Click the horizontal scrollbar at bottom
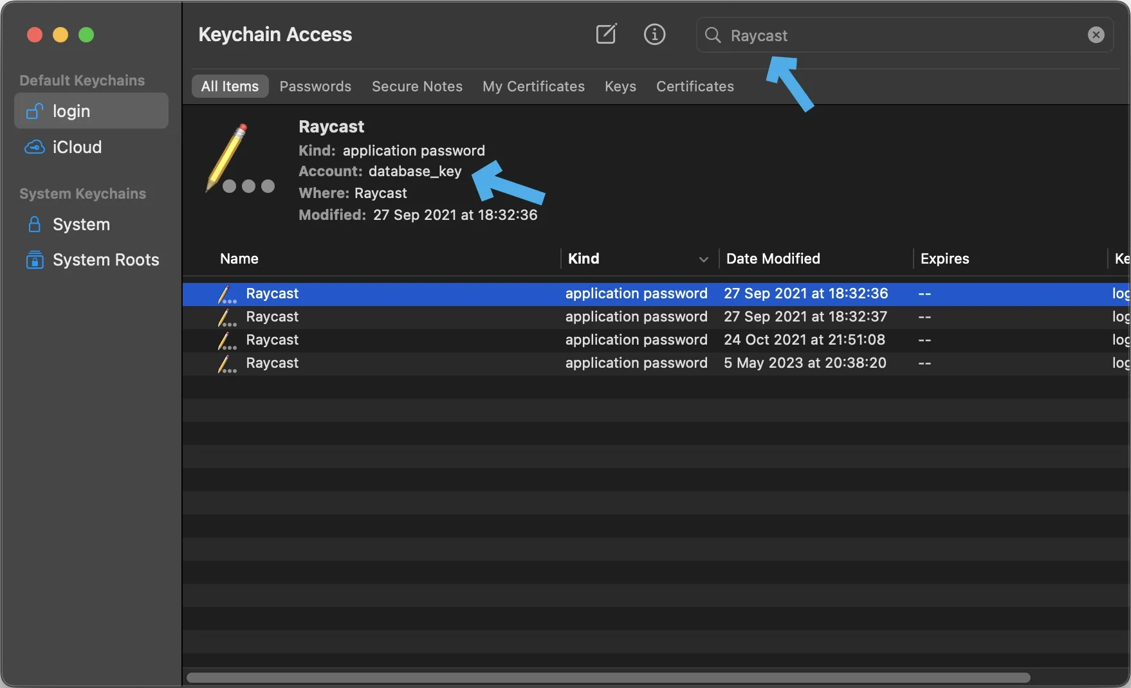The image size is (1131, 688). tap(608, 678)
